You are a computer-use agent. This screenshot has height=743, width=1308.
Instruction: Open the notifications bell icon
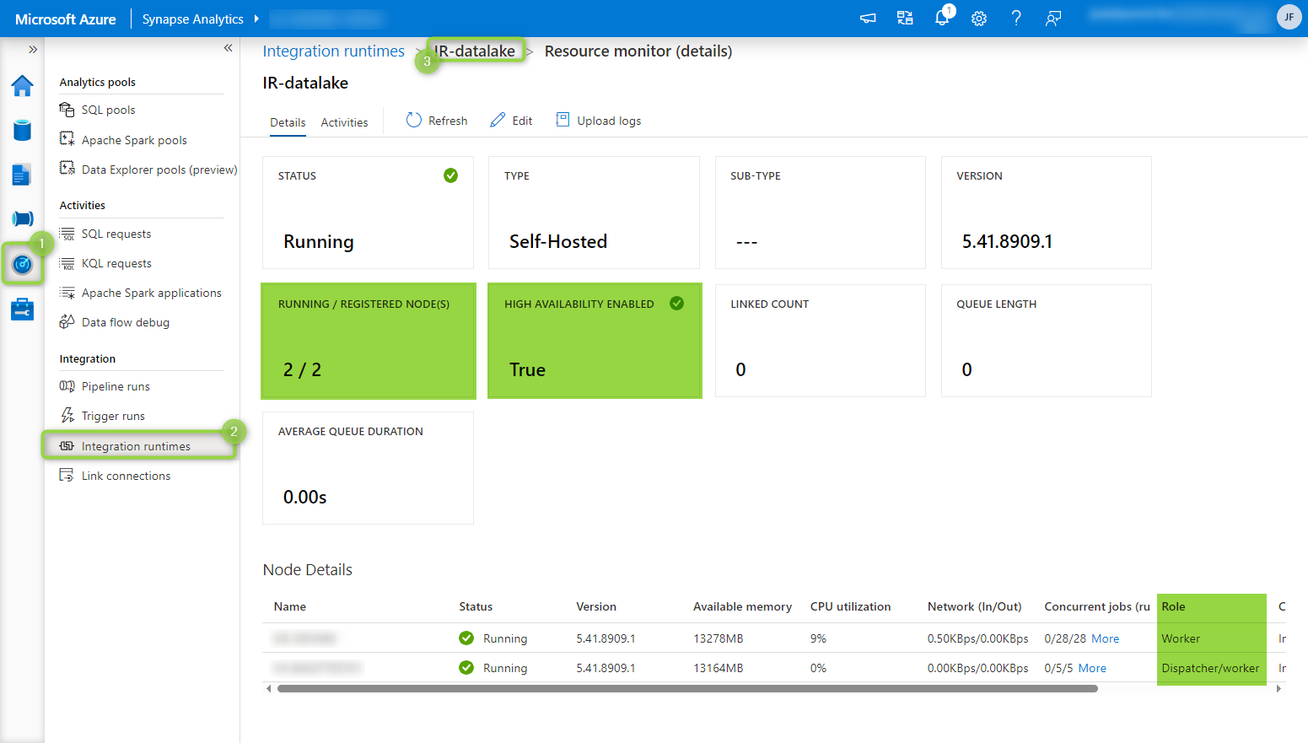point(942,18)
